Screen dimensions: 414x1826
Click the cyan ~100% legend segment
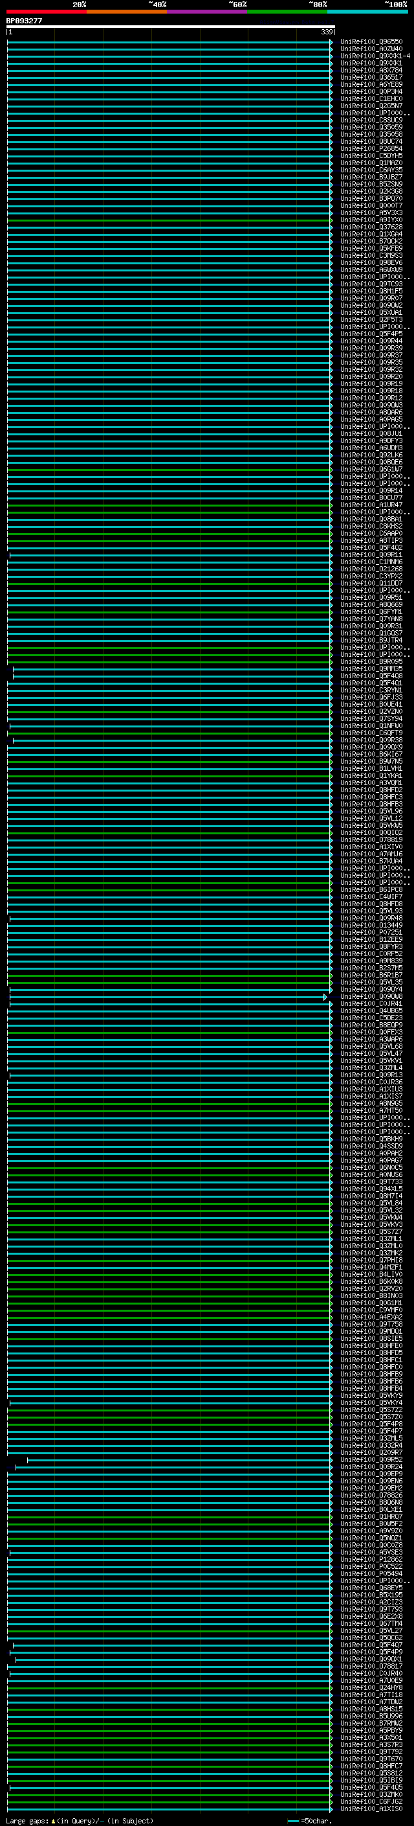coord(367,12)
